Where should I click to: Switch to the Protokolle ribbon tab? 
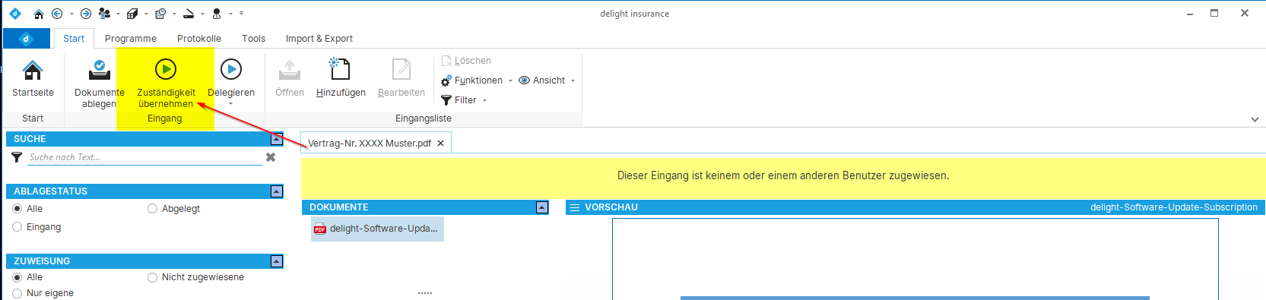click(199, 38)
